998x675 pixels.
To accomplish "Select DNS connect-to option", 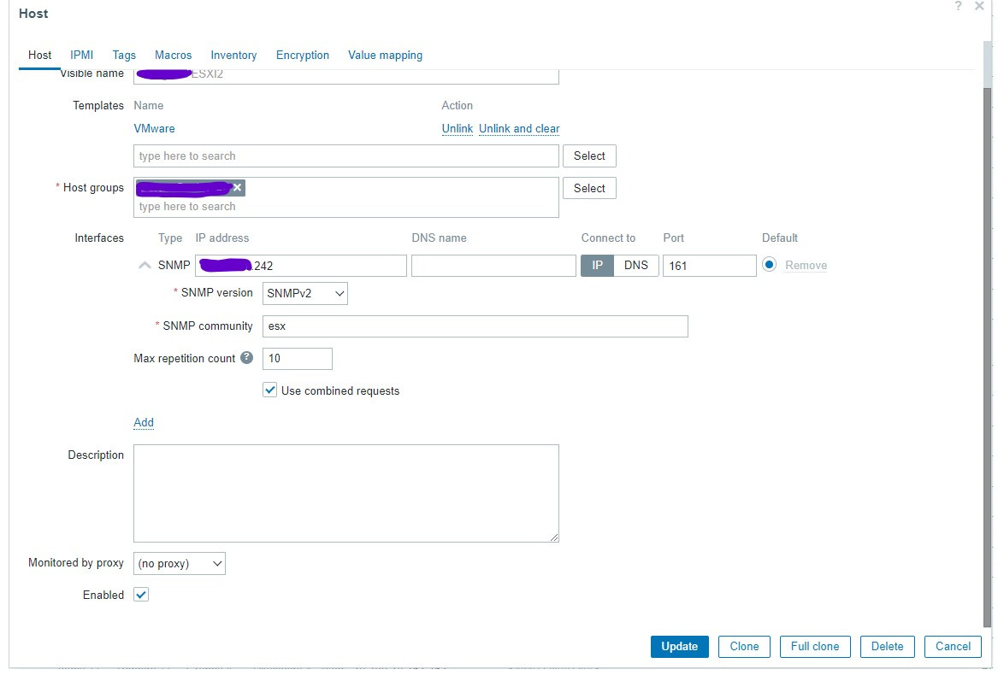I will [x=636, y=266].
